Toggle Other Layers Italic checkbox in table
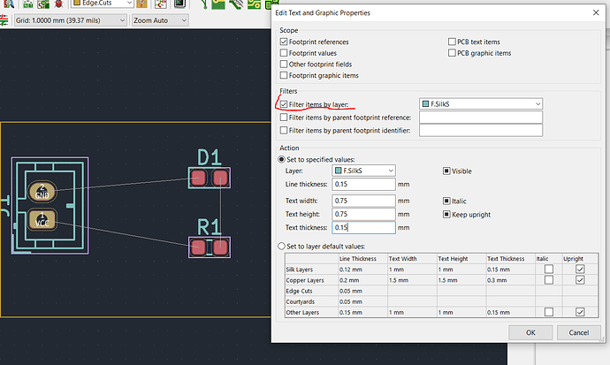Viewport: 610px width, 365px height. point(548,312)
